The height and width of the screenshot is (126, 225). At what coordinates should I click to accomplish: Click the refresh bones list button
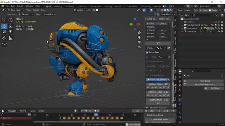pyautogui.click(x=158, y=43)
